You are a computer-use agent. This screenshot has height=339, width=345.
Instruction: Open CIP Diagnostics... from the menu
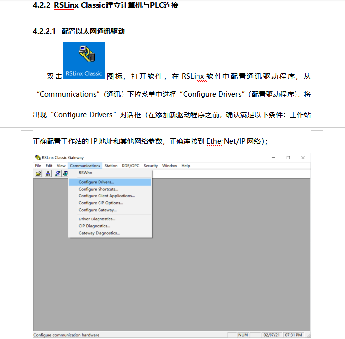click(110, 226)
